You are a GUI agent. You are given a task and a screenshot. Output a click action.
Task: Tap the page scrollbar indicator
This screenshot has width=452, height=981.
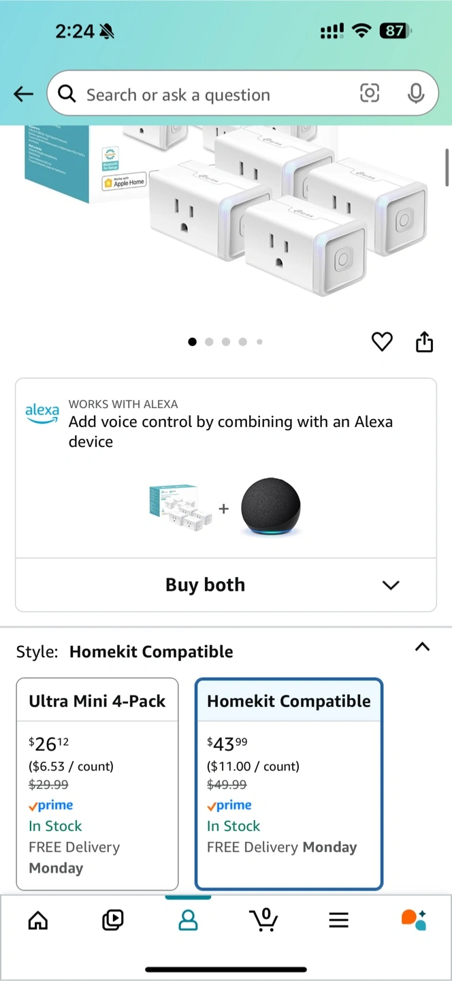coord(447,167)
